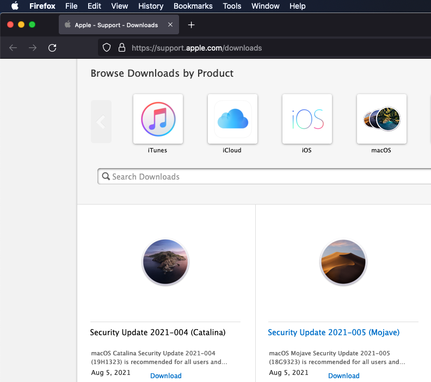Screen dimensions: 431x382
Task: Open the Edit menu
Action: tap(94, 6)
